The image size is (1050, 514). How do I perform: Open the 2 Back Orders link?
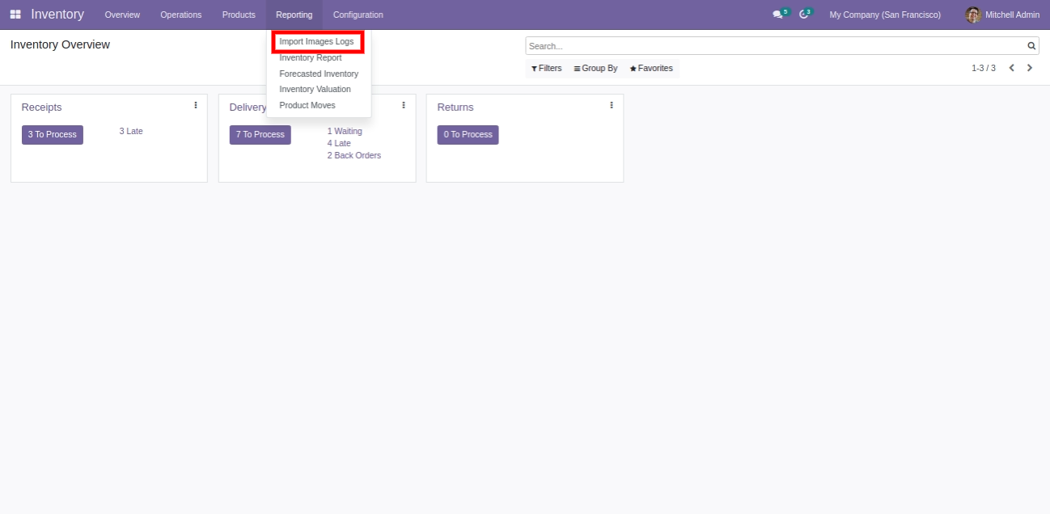click(354, 156)
